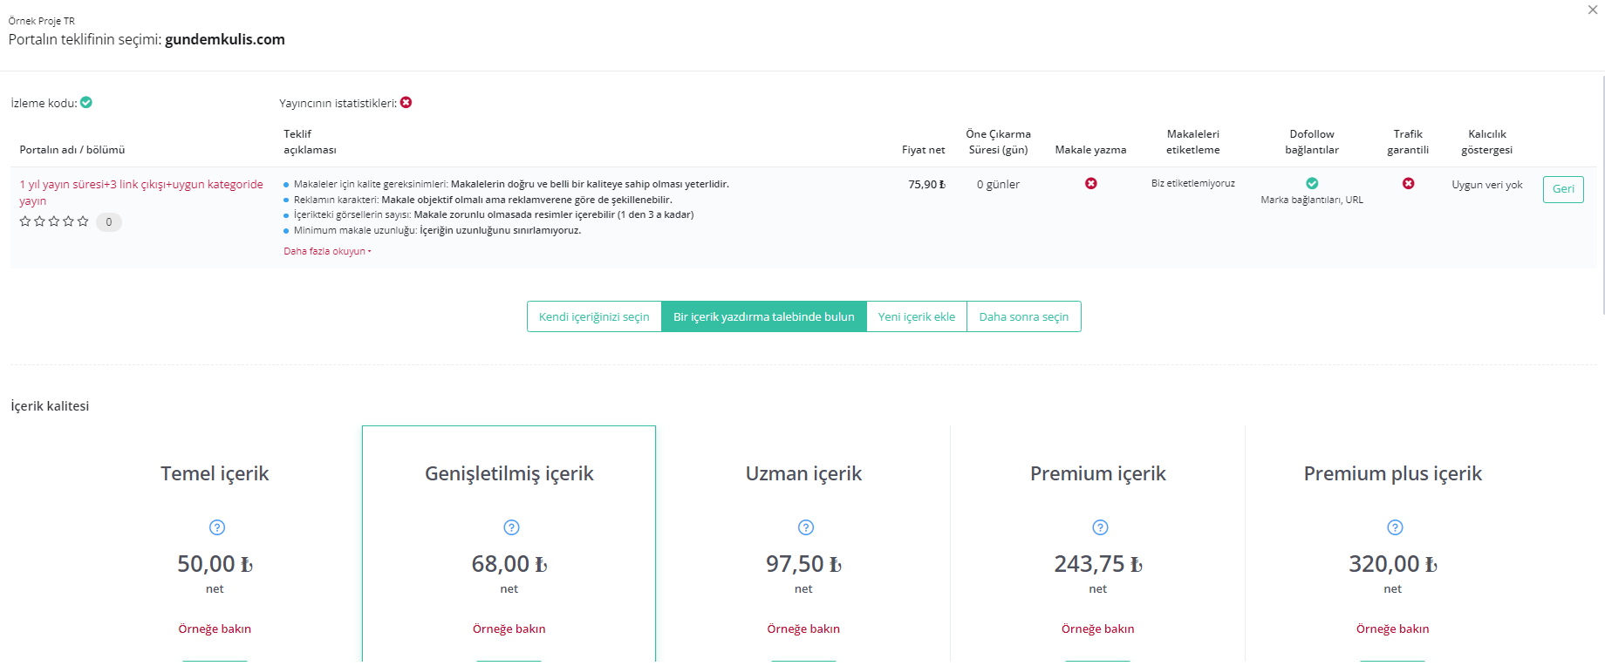Click red cross icon under Makale yazma

(1090, 183)
